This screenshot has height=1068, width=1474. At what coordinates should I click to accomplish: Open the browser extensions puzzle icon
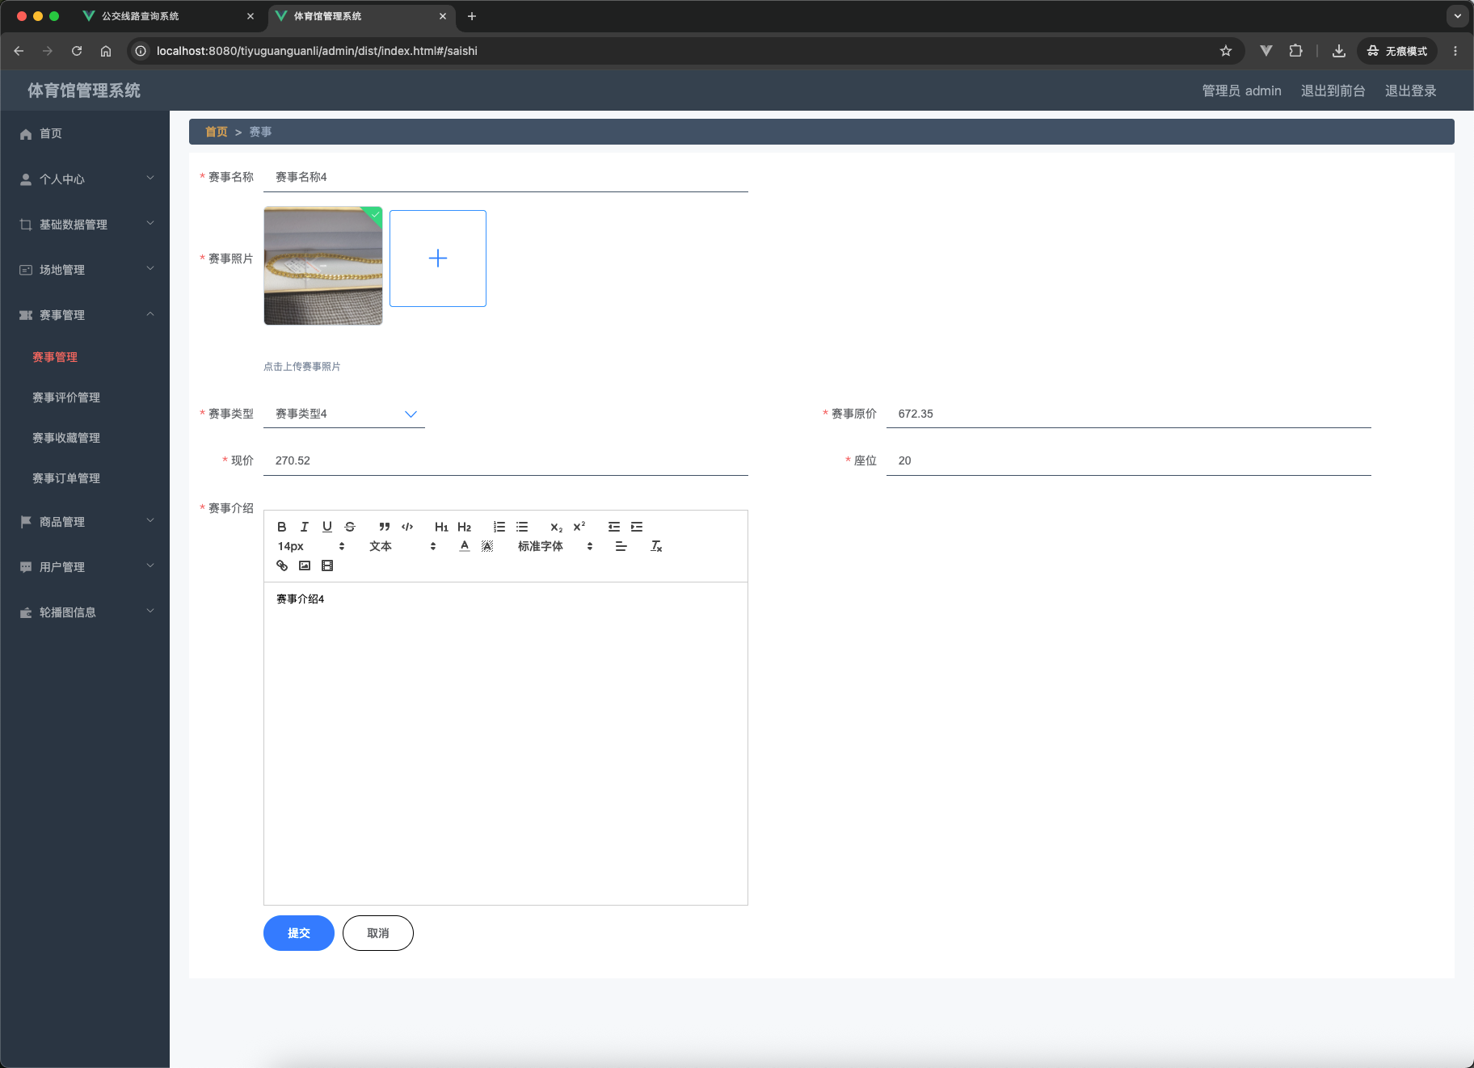coord(1295,51)
